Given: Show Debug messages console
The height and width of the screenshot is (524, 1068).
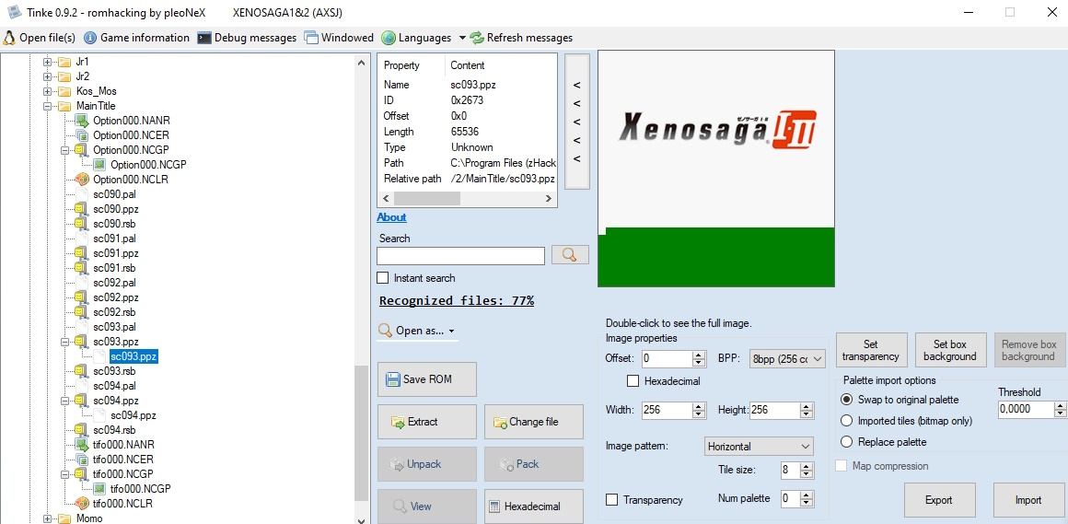Looking at the screenshot, I should 247,38.
